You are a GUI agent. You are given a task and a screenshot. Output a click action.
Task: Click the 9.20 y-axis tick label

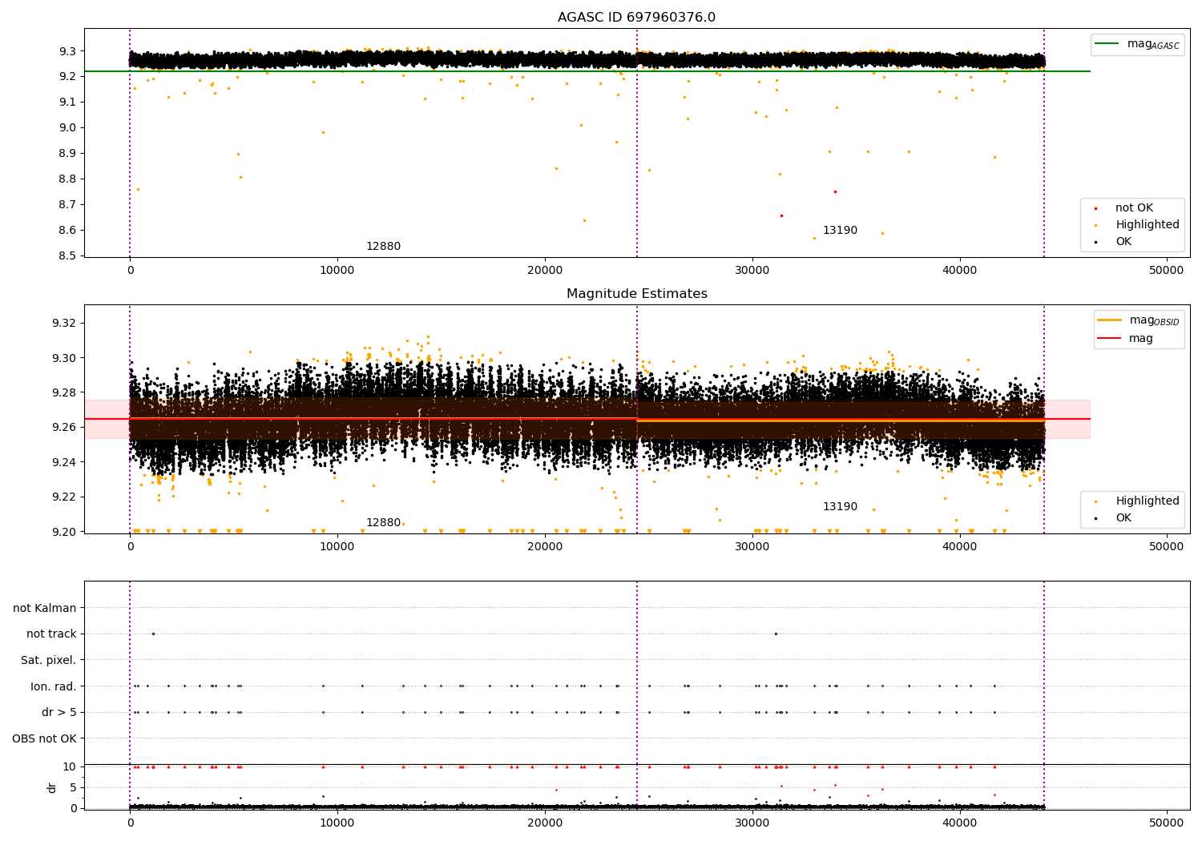(64, 533)
